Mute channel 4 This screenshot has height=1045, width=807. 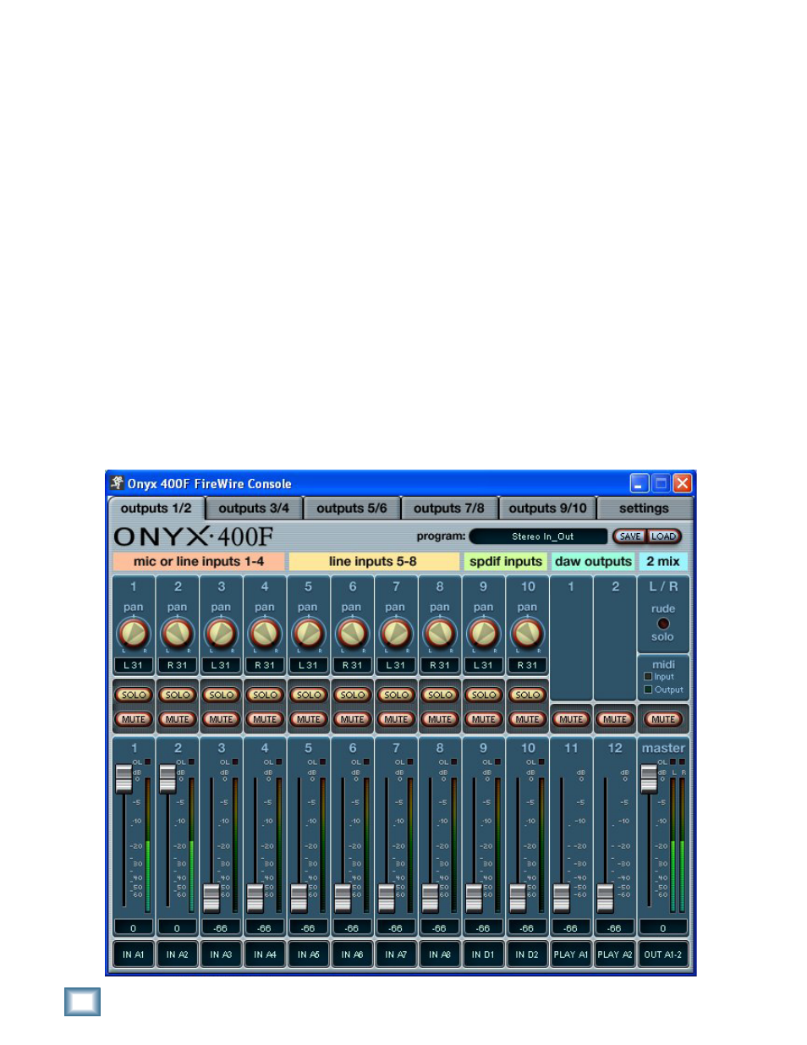tap(265, 719)
